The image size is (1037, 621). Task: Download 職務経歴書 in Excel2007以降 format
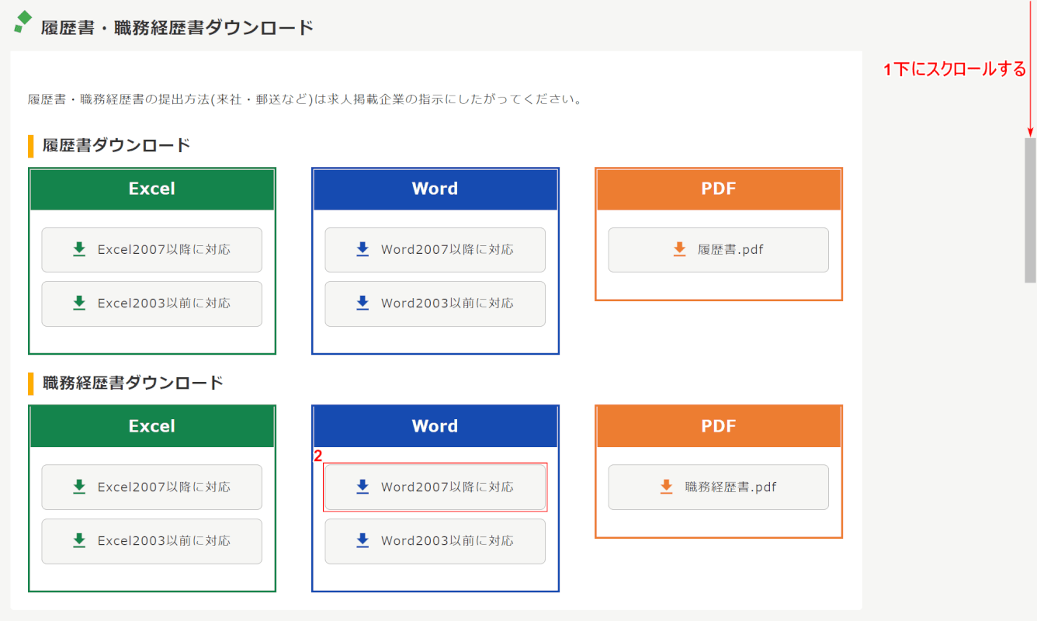[151, 487]
